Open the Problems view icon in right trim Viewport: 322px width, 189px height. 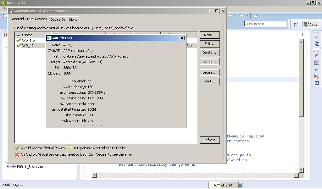click(317, 63)
